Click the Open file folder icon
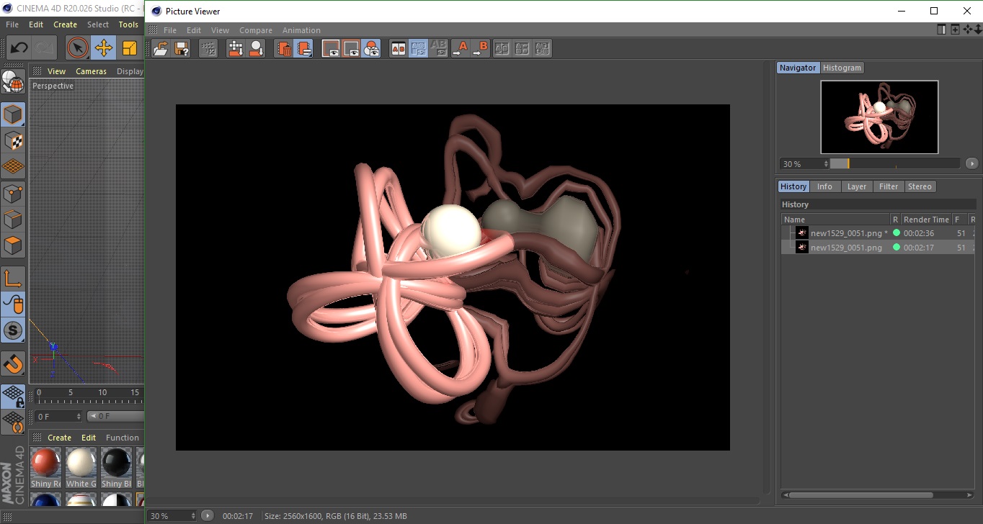Image resolution: width=983 pixels, height=524 pixels. pos(161,49)
